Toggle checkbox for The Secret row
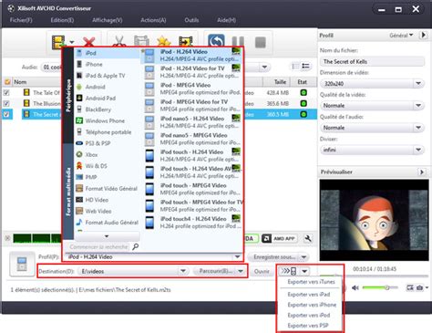Screen dimensions: 432x333 point(6,114)
